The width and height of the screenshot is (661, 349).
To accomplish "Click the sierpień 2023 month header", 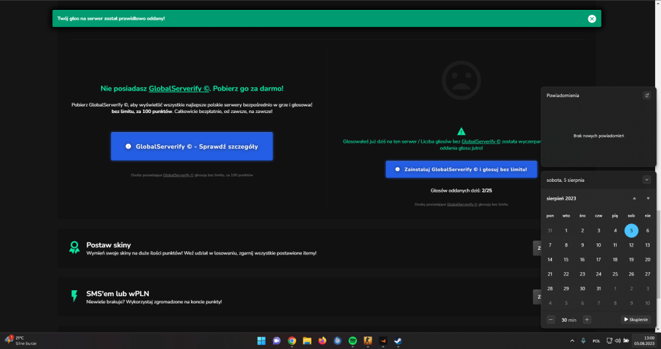I will [561, 198].
